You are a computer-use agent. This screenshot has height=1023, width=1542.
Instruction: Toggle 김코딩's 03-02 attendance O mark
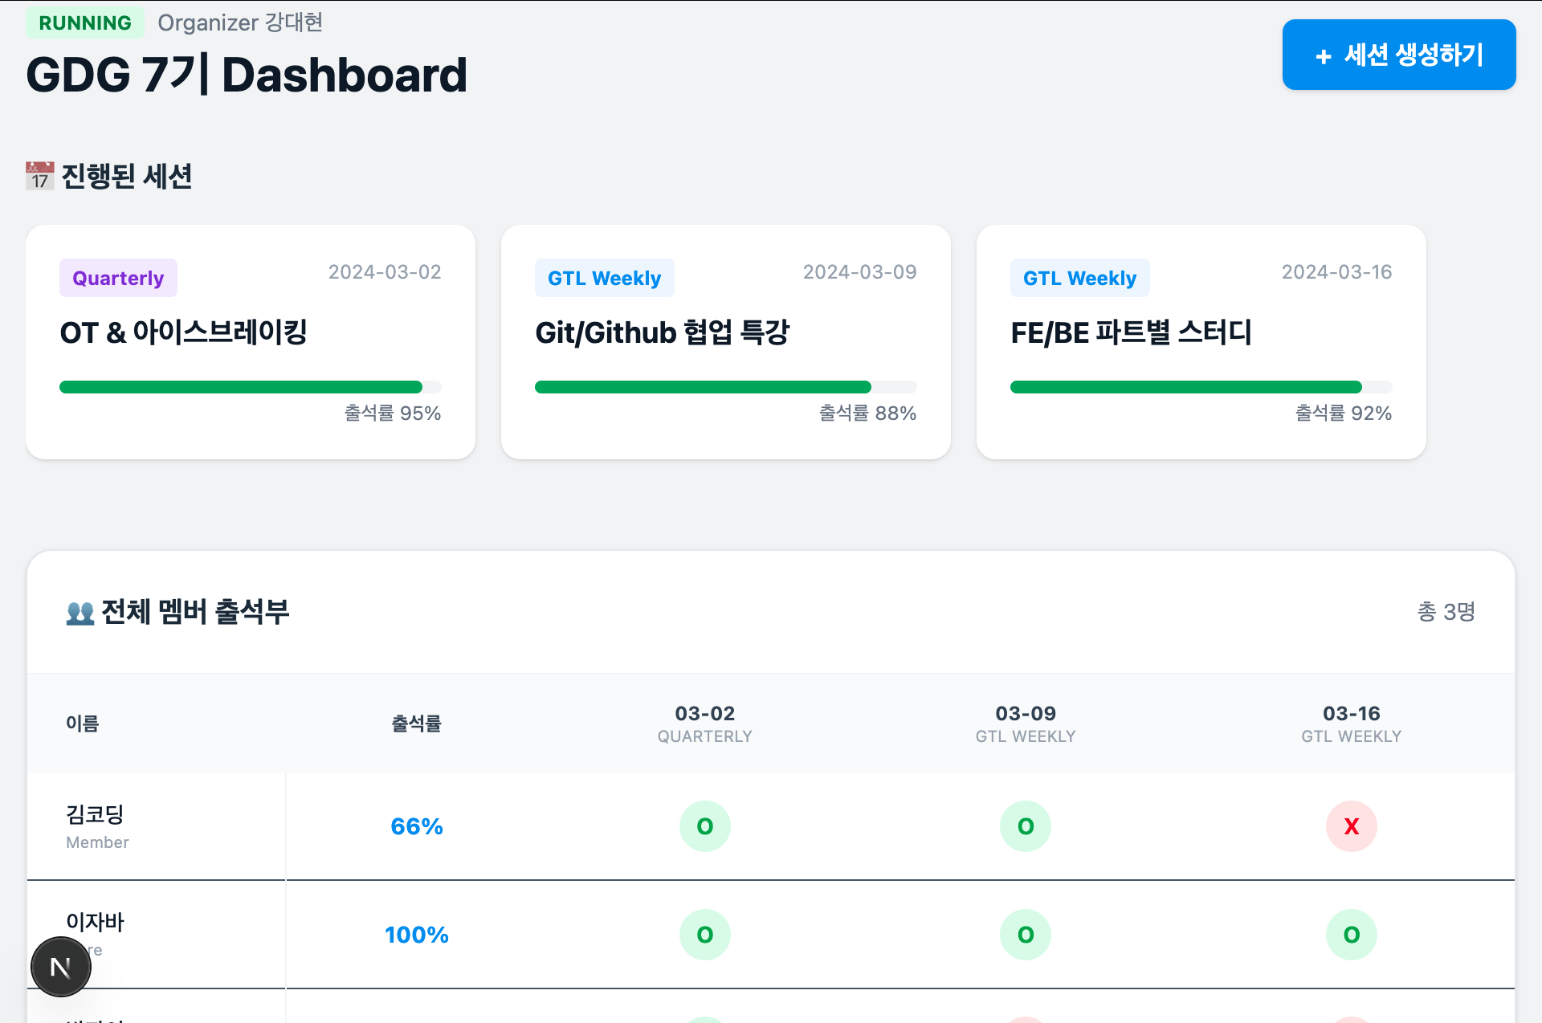(704, 826)
